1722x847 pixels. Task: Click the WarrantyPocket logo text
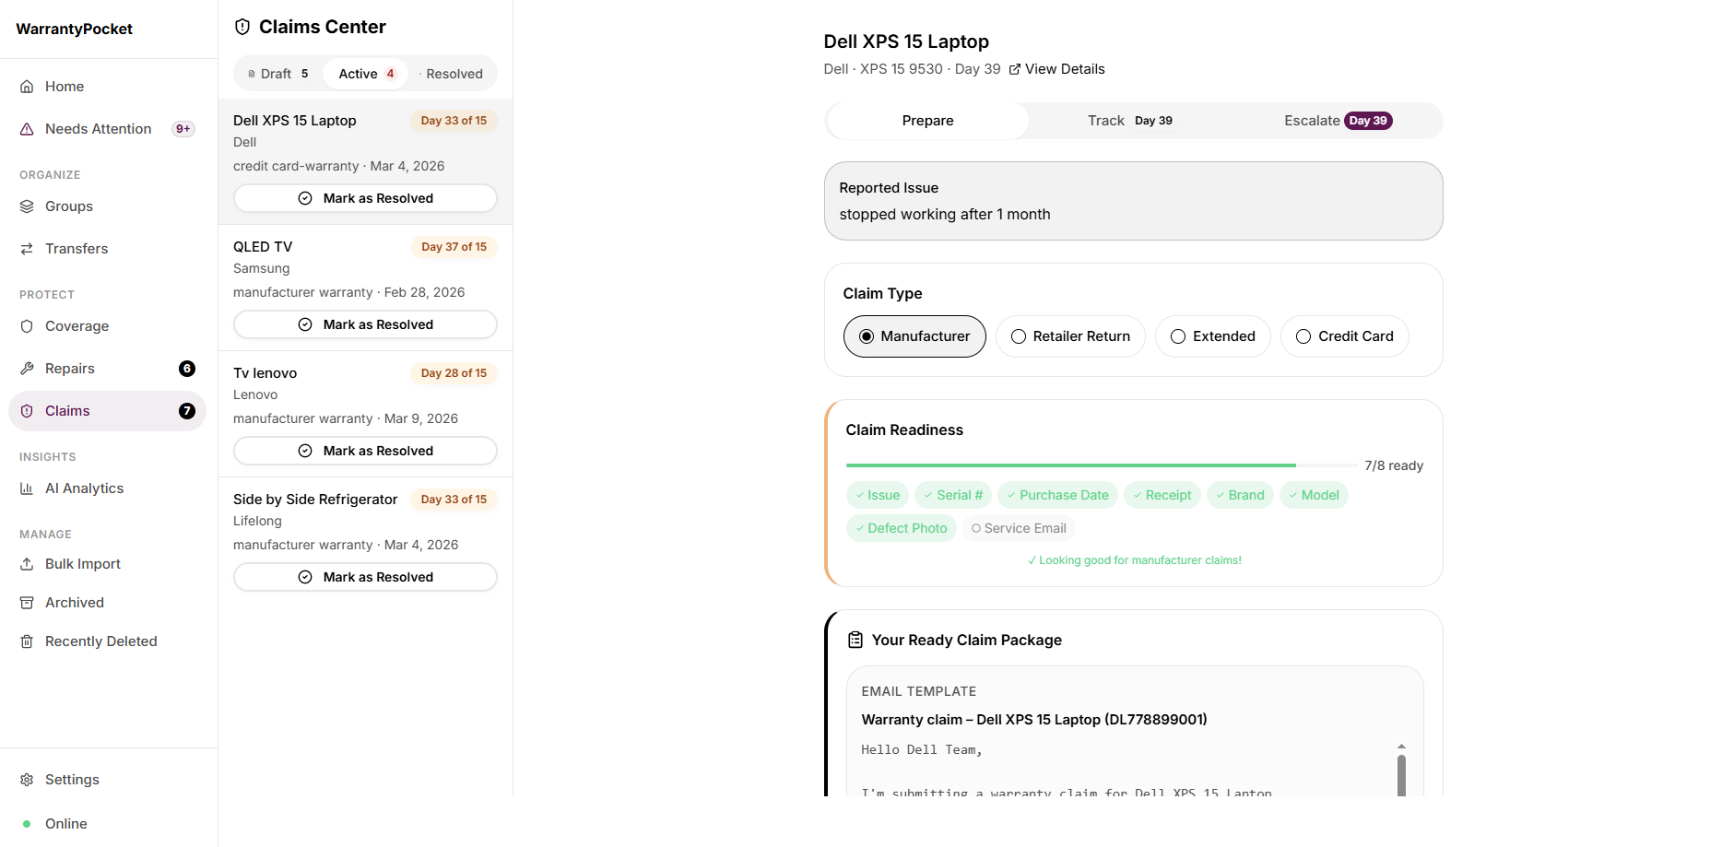75,29
